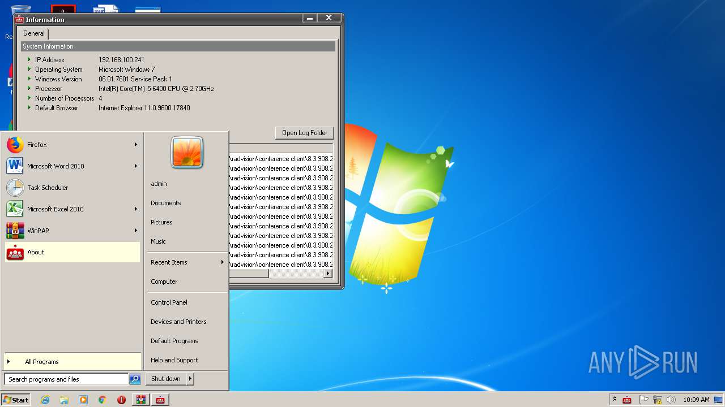
Task: Click the Start button on the taskbar
Action: click(x=16, y=400)
